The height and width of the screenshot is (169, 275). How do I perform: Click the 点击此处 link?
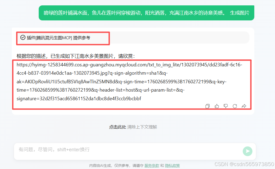click(117, 127)
